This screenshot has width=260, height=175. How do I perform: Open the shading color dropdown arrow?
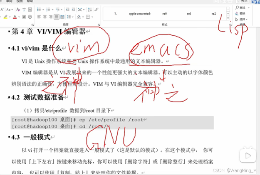point(83,17)
